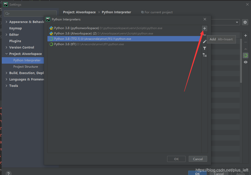Edit the selected interpreter with pencil icon
The width and height of the screenshot is (251, 175).
[x=205, y=42]
